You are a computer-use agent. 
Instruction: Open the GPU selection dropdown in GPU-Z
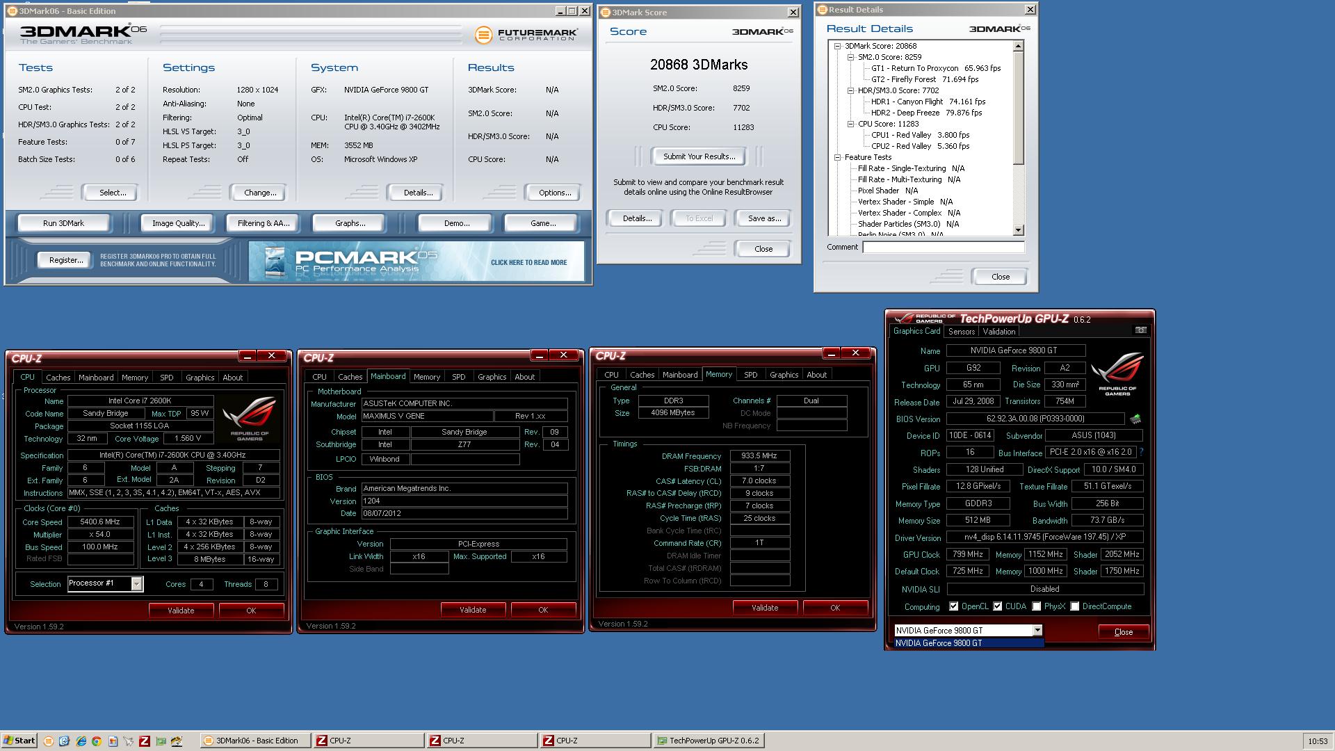pyautogui.click(x=1037, y=631)
